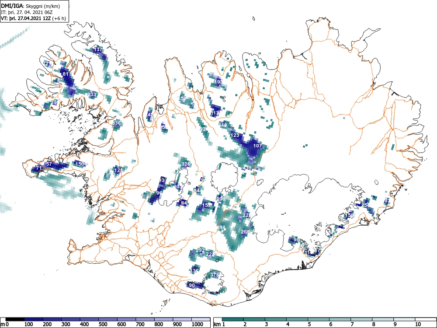This screenshot has height=328, width=437.
Task: Click the '326' visibility value on the map
Action: tap(186, 164)
